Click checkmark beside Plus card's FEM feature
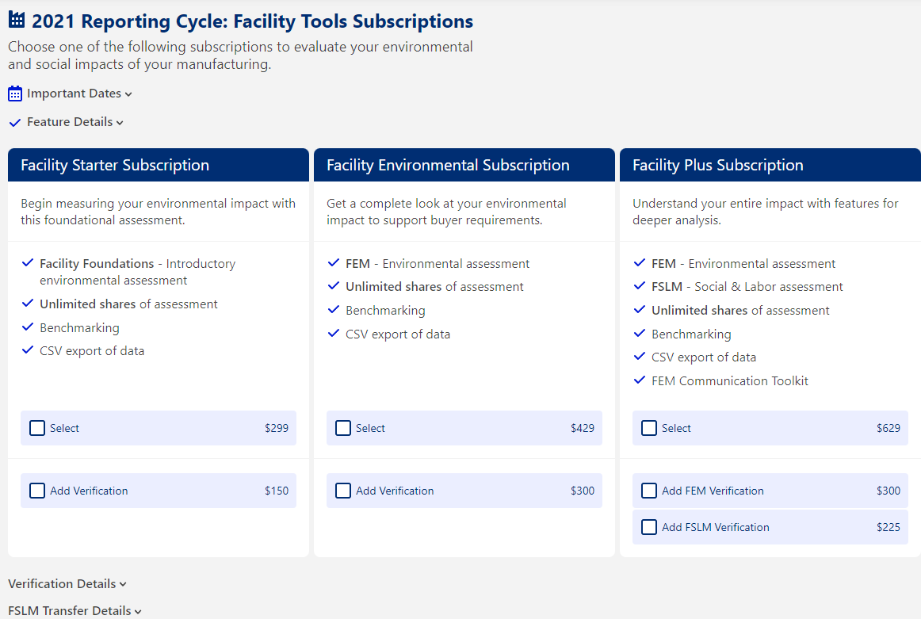The image size is (921, 619). tap(640, 262)
